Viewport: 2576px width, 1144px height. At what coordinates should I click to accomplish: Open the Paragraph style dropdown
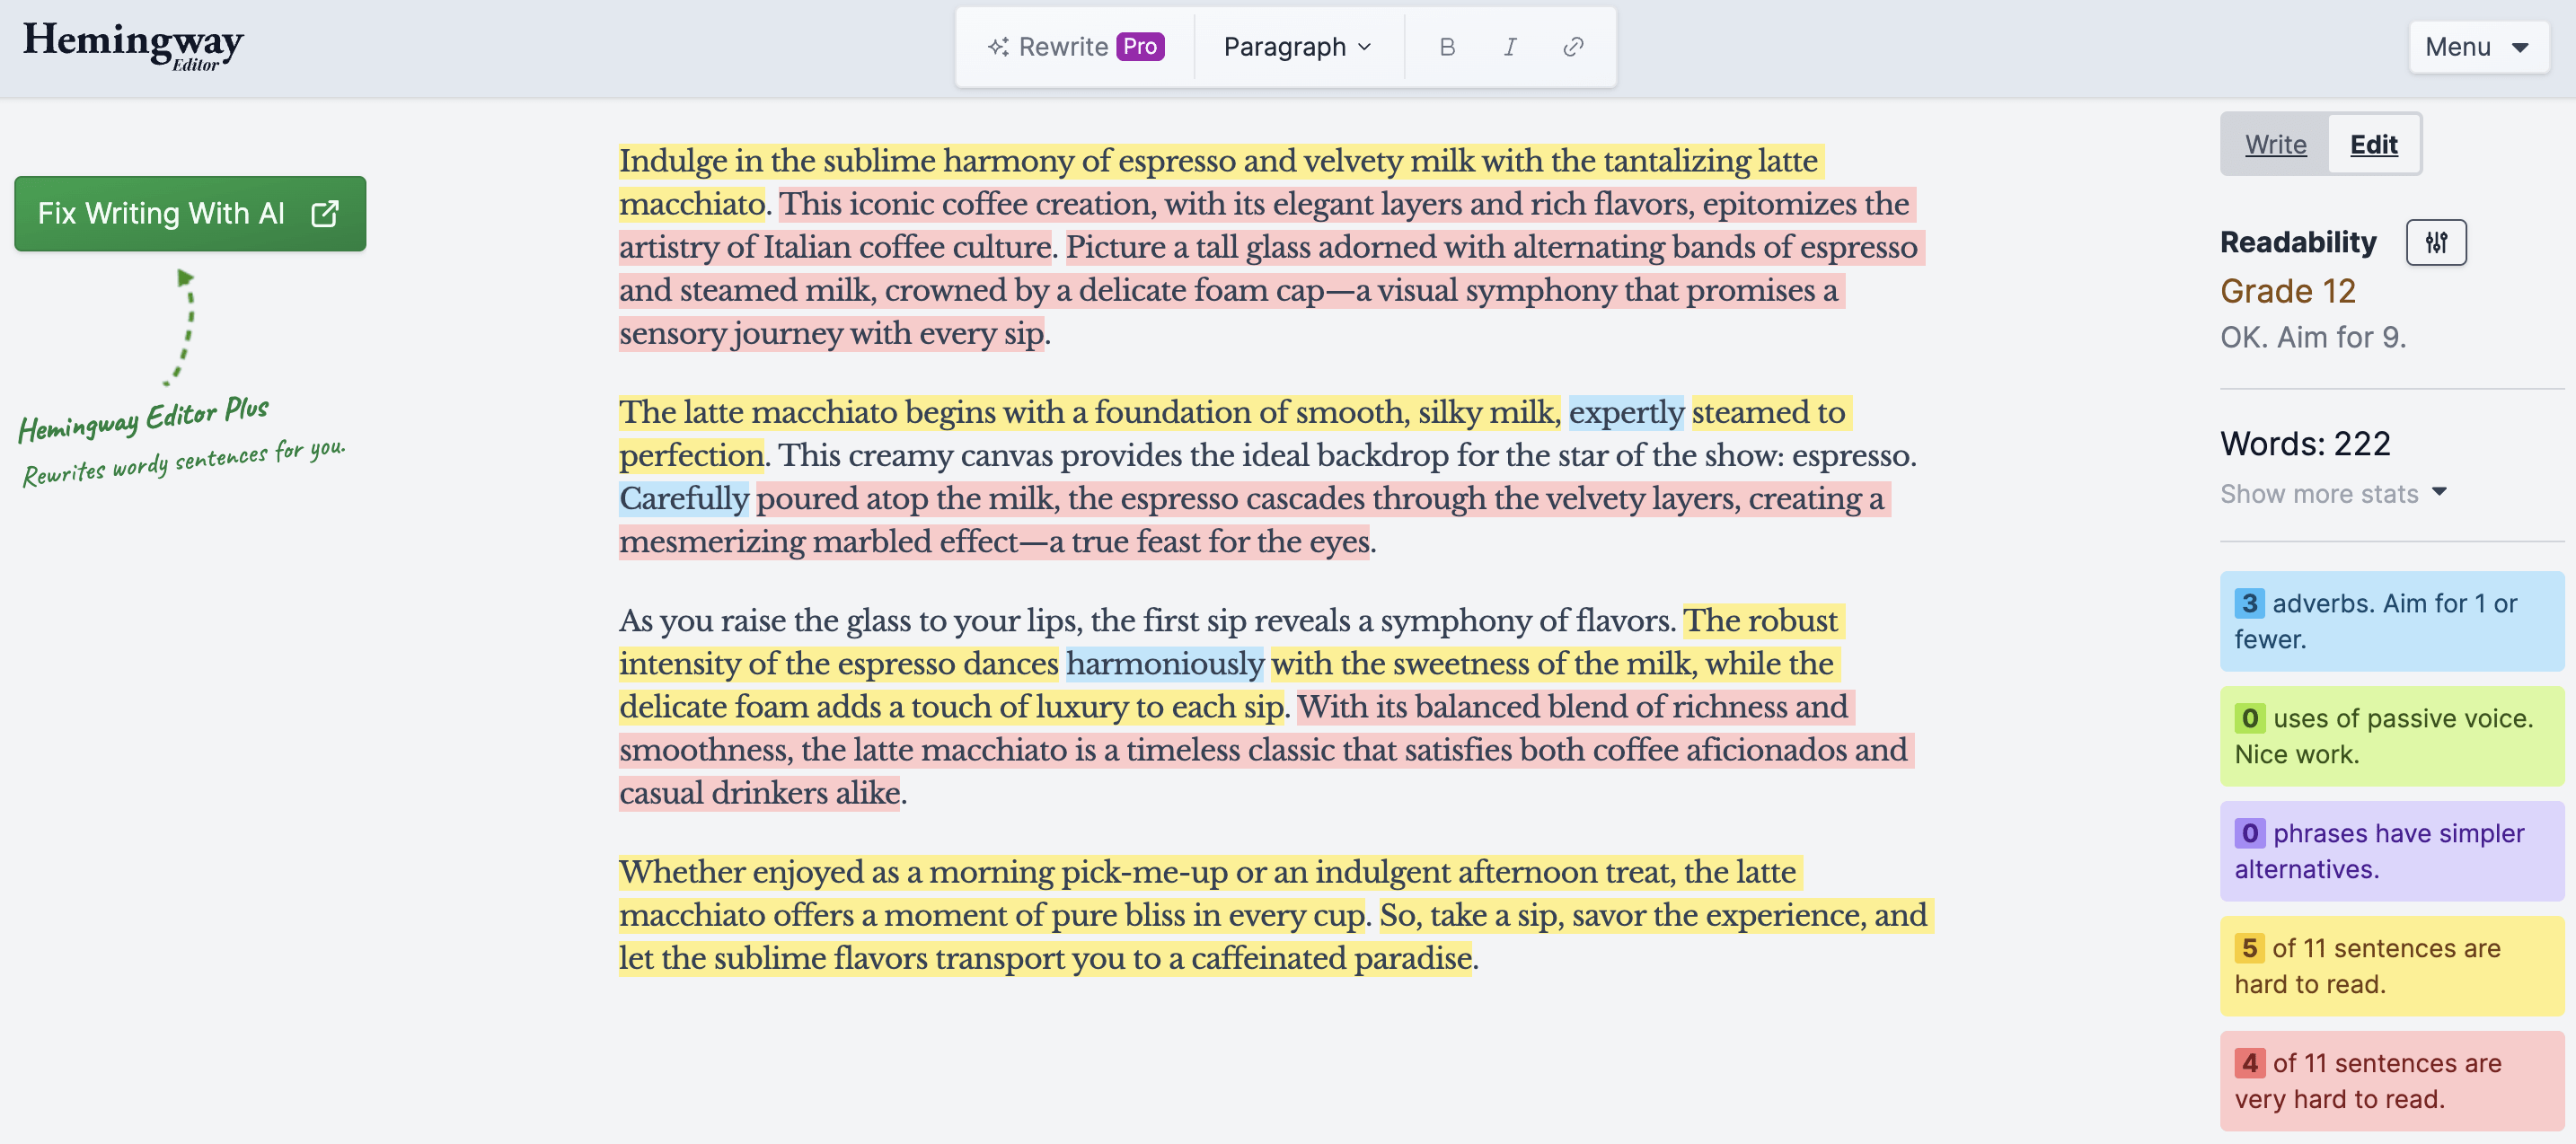[x=1297, y=47]
